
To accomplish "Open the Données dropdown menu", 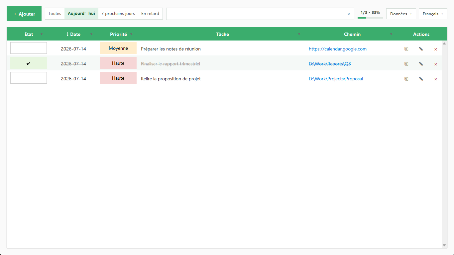I will coord(401,14).
